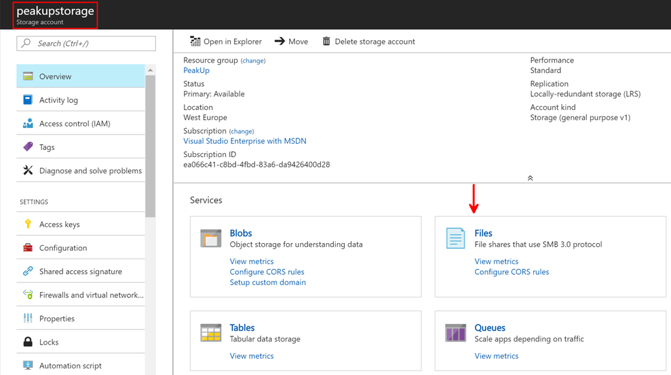Click the peakupstorage account title

[55, 11]
